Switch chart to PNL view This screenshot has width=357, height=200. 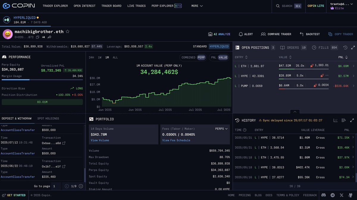[214, 57]
